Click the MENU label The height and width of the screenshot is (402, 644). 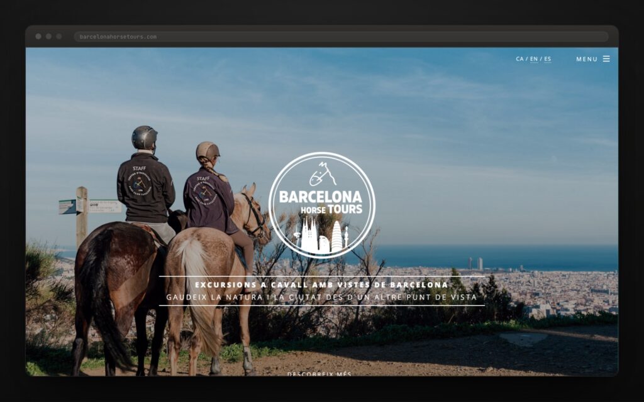click(587, 59)
